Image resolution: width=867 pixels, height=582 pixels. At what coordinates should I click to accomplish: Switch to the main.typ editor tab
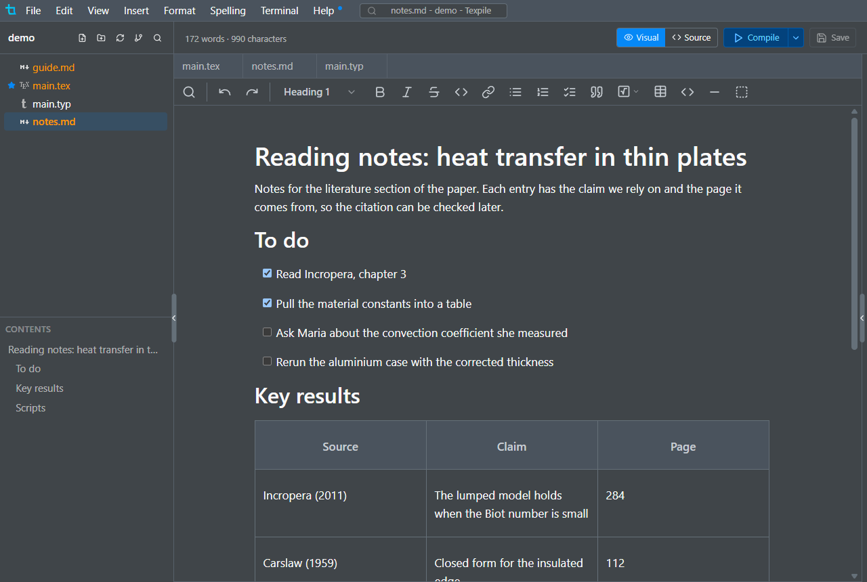(x=352, y=66)
